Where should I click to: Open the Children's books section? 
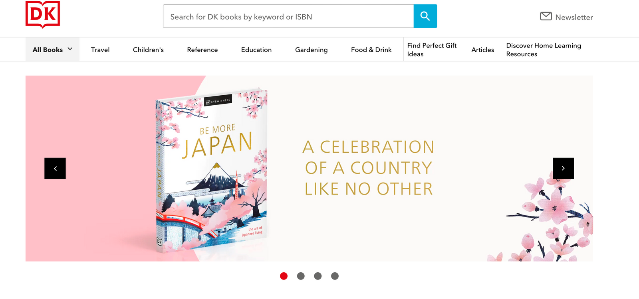148,49
